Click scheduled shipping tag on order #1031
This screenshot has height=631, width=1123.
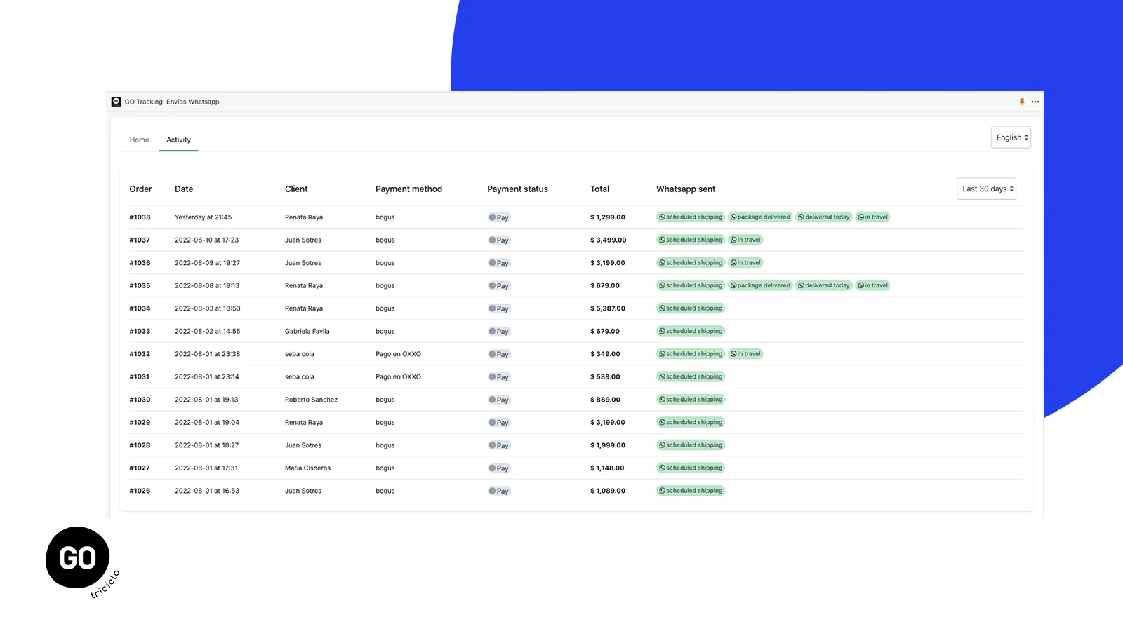tap(691, 376)
